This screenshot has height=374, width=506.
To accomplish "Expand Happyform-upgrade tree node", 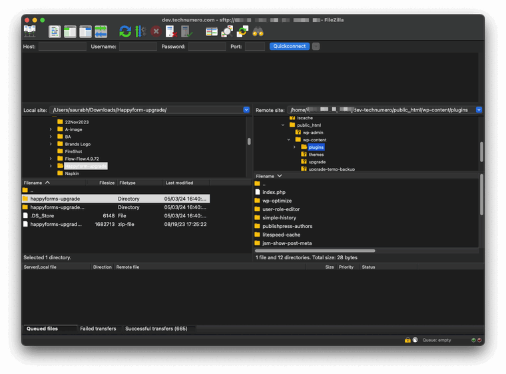I will tap(51, 166).
